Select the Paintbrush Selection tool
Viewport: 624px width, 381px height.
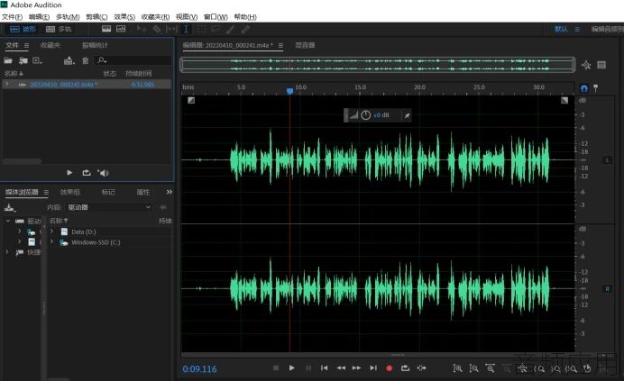click(x=231, y=29)
